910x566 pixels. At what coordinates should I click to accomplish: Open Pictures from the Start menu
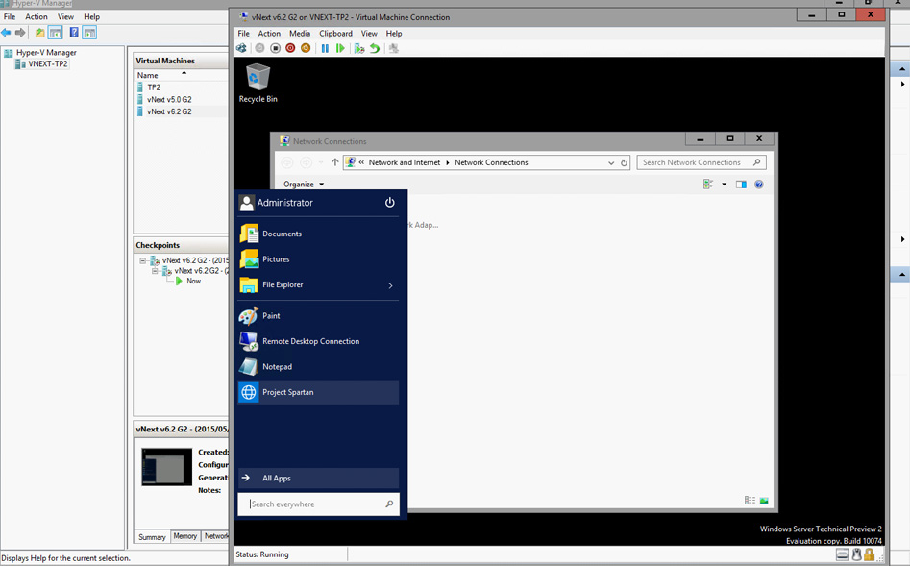(x=318, y=258)
